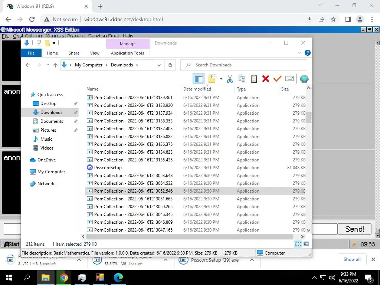380x285 pixels.
Task: Click the Refresh button beside address bar
Action: [170, 65]
